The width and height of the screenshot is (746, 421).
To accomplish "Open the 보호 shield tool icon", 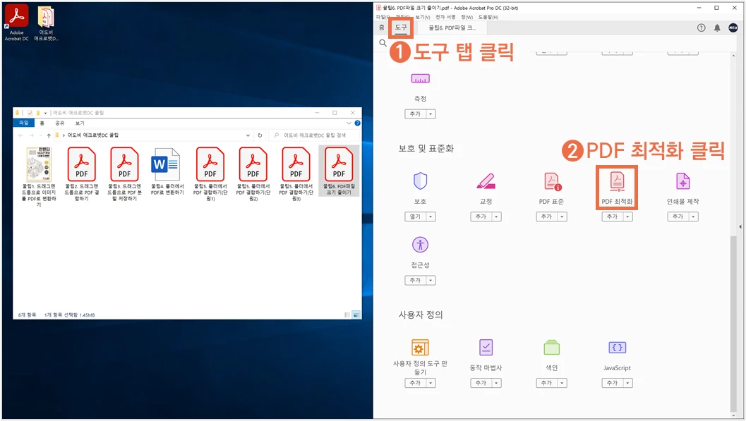I will click(420, 181).
